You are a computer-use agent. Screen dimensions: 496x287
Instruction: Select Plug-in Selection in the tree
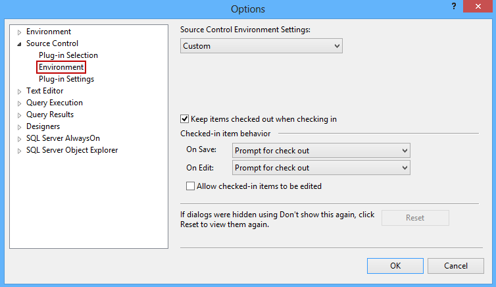(x=68, y=55)
